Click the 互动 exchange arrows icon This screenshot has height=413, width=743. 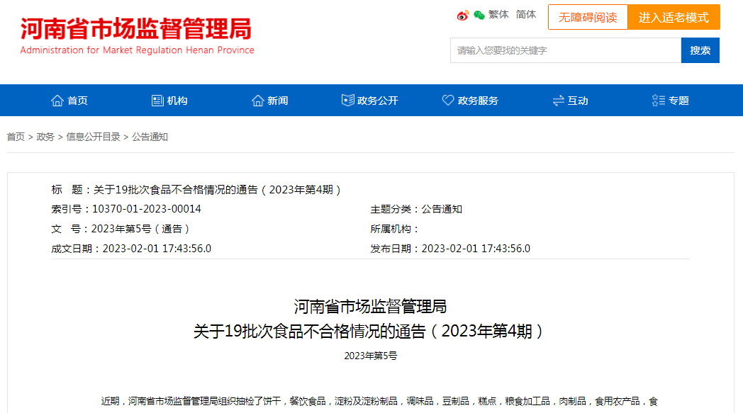tap(558, 101)
